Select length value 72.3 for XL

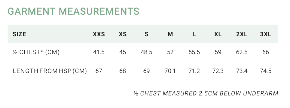(218, 71)
